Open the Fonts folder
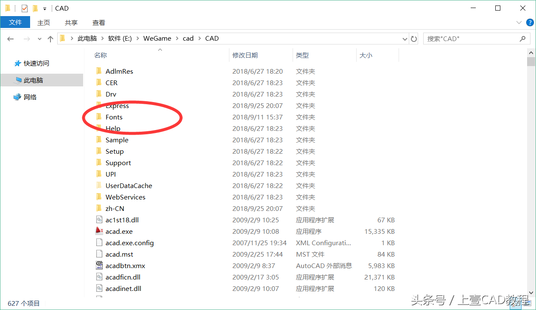The height and width of the screenshot is (310, 536). click(x=114, y=117)
